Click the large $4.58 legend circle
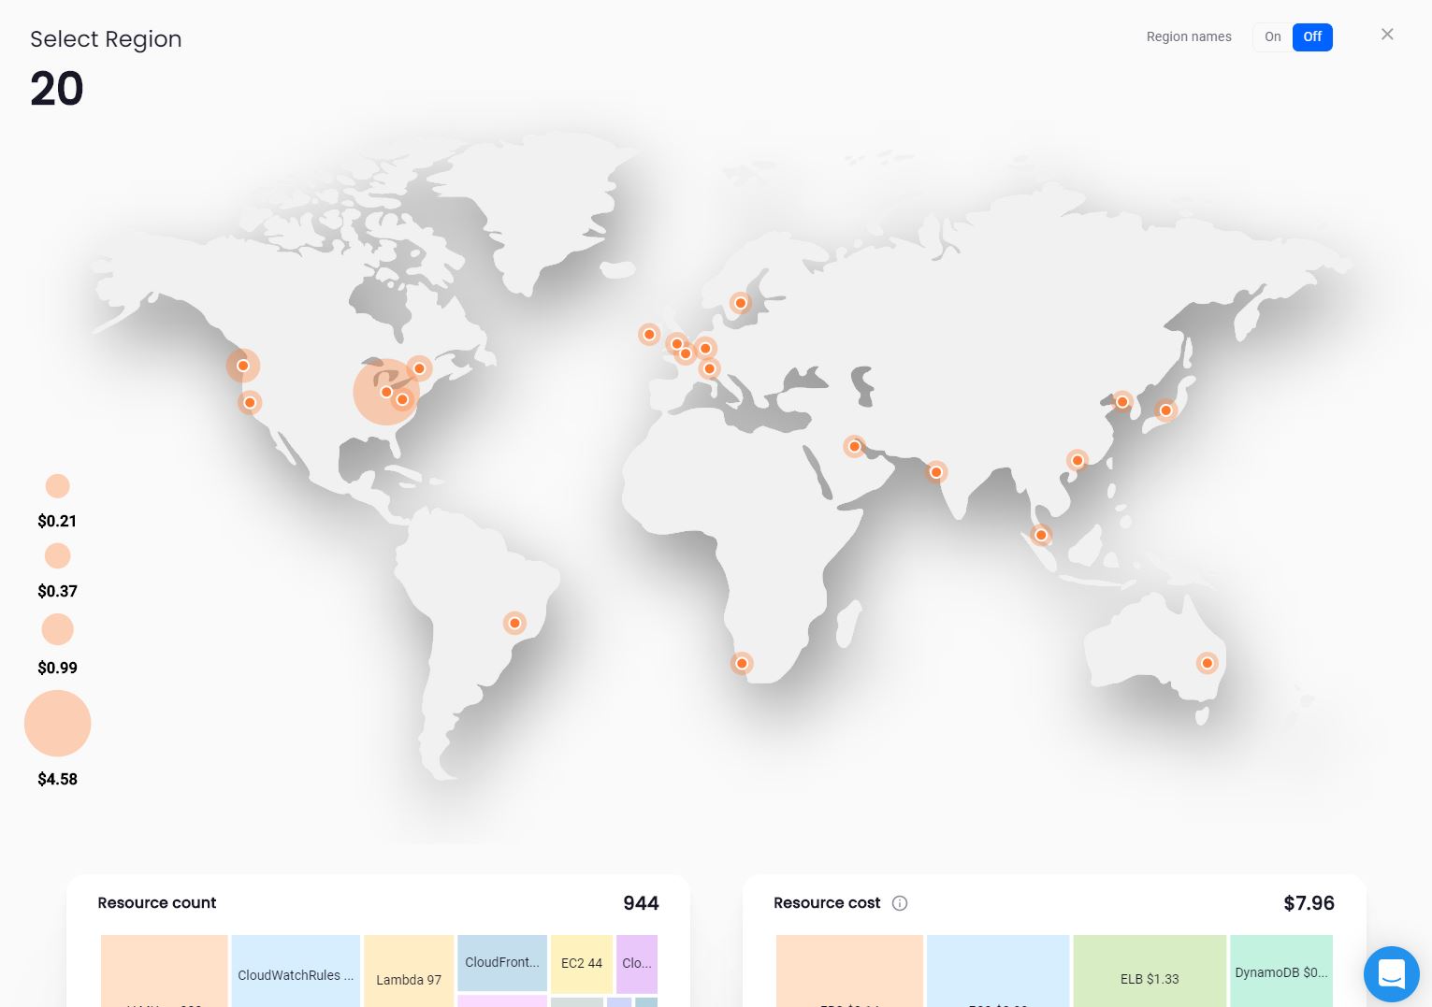This screenshot has width=1432, height=1007. (x=57, y=724)
